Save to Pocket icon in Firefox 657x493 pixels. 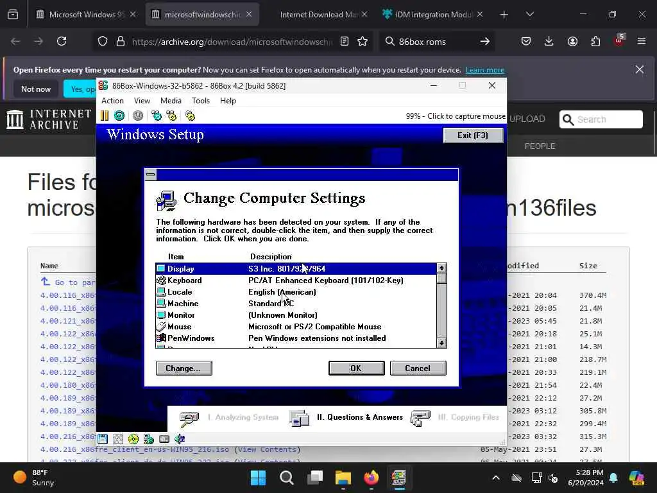[526, 41]
